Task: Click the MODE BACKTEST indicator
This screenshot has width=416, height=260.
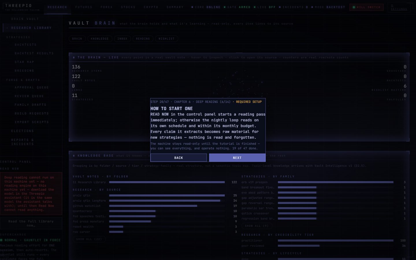Action: tap(328, 7)
